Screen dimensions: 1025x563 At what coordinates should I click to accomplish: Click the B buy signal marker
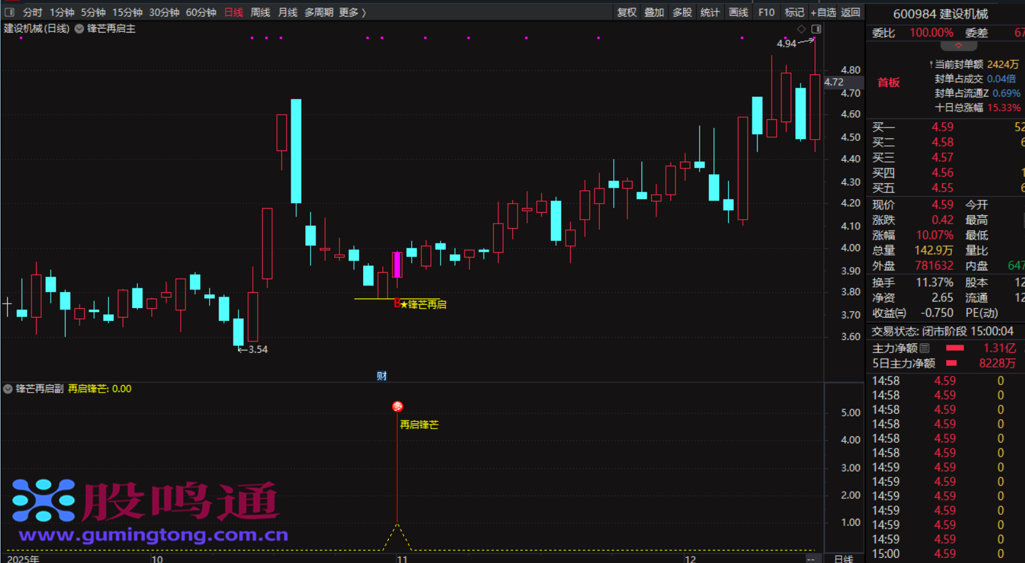pyautogui.click(x=396, y=304)
